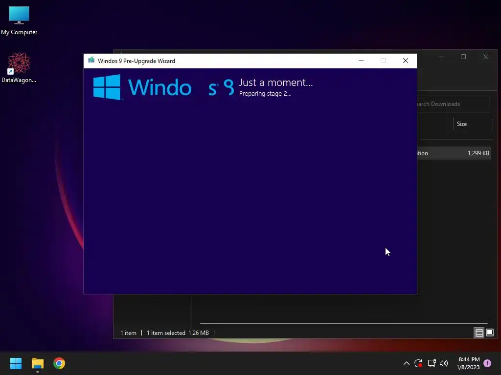Open the My Computer desktop icon
The height and width of the screenshot is (375, 501).
19,21
